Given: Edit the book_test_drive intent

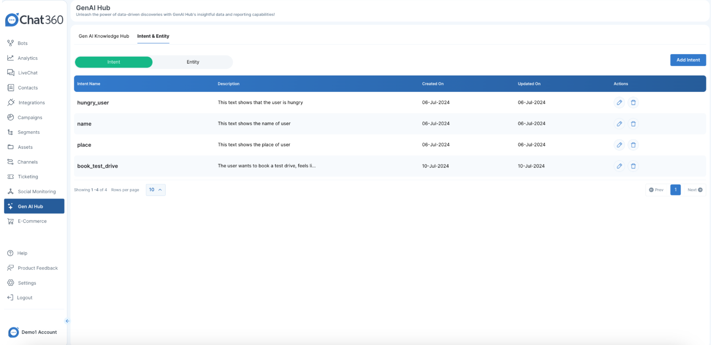Looking at the screenshot, I should [619, 166].
